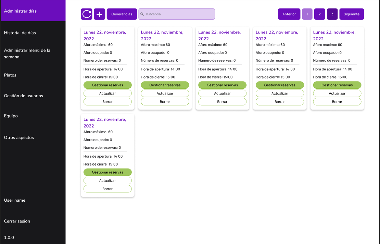Open Historial de días in sidebar
This screenshot has height=244, width=380.
click(20, 33)
